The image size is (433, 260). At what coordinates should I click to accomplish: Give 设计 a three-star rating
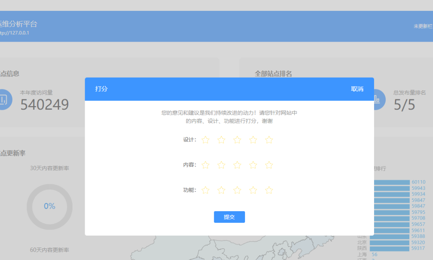click(237, 140)
